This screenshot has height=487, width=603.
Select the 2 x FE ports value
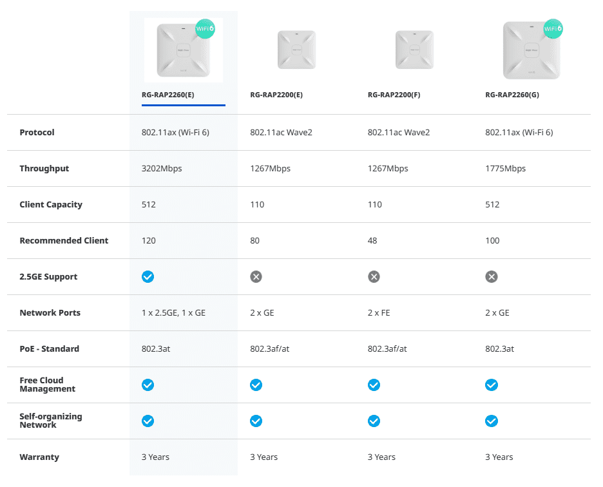(379, 312)
